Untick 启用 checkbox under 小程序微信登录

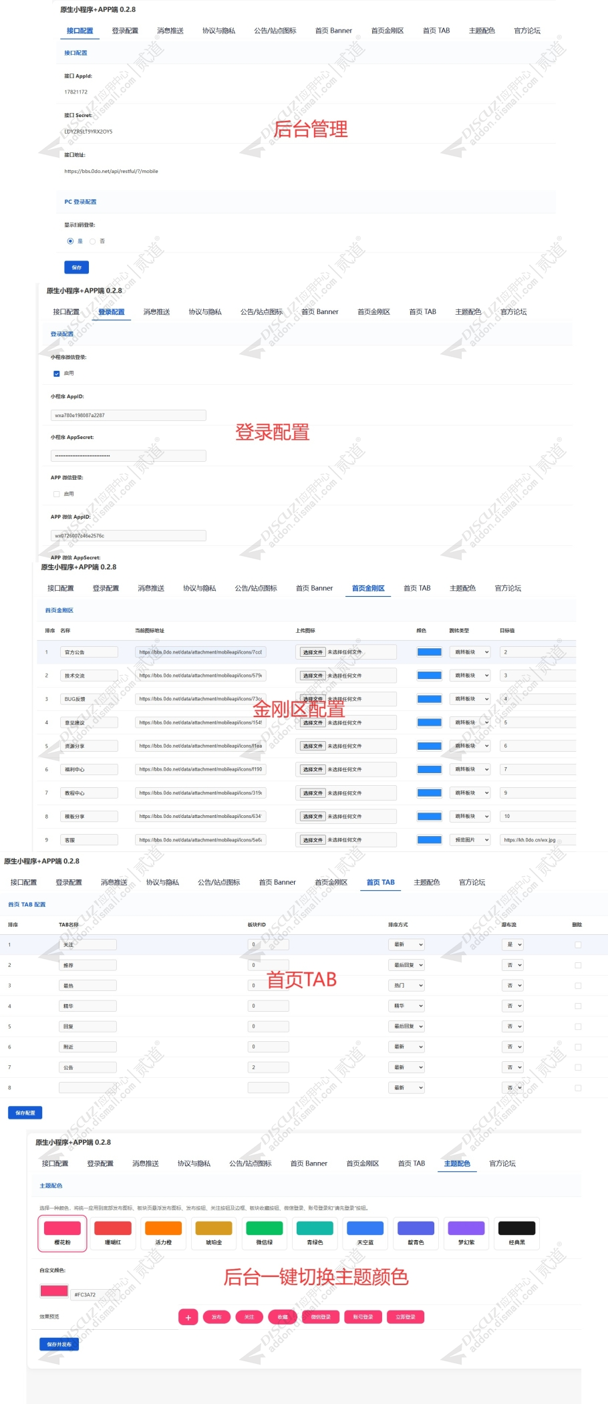[x=57, y=374]
